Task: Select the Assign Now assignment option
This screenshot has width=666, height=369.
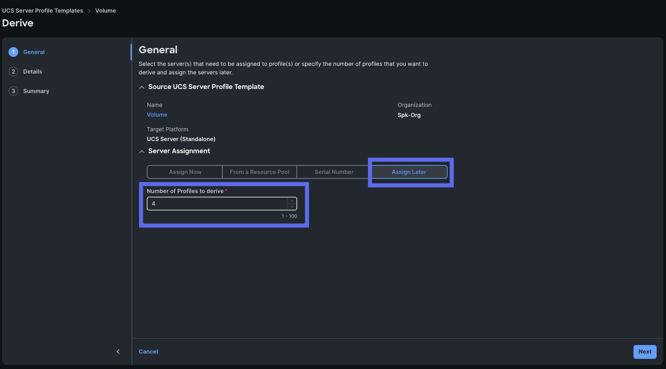Action: pyautogui.click(x=185, y=172)
